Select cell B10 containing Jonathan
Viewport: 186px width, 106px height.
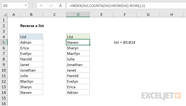pos(31,70)
